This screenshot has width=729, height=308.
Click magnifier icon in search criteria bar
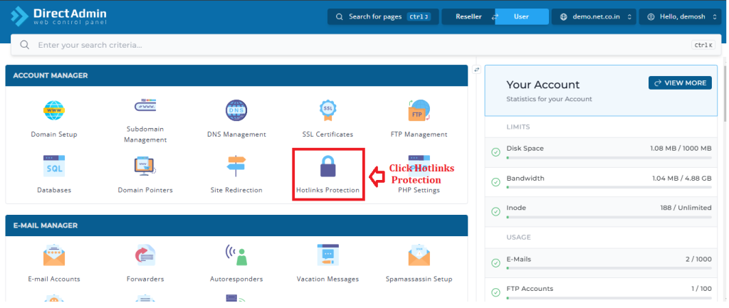point(25,45)
